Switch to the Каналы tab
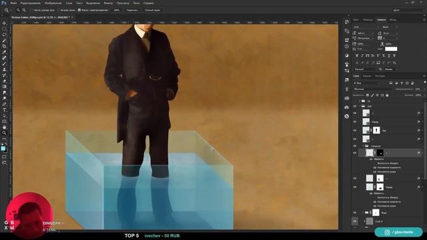The width and height of the screenshot is (427, 240). pos(367,76)
